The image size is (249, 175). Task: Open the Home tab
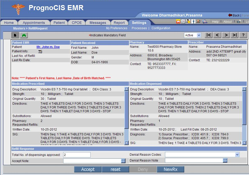pyautogui.click(x=9, y=23)
